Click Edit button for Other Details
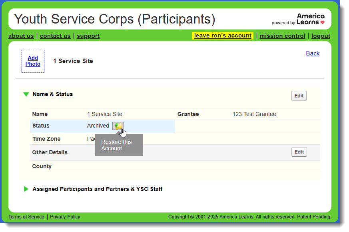The width and height of the screenshot is (349, 232). coord(299,152)
